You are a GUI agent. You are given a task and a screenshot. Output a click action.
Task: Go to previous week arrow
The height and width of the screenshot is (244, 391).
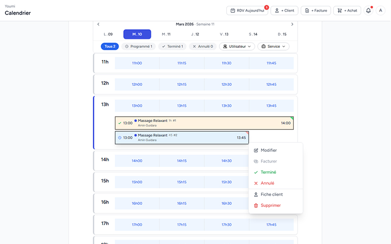coord(98,24)
